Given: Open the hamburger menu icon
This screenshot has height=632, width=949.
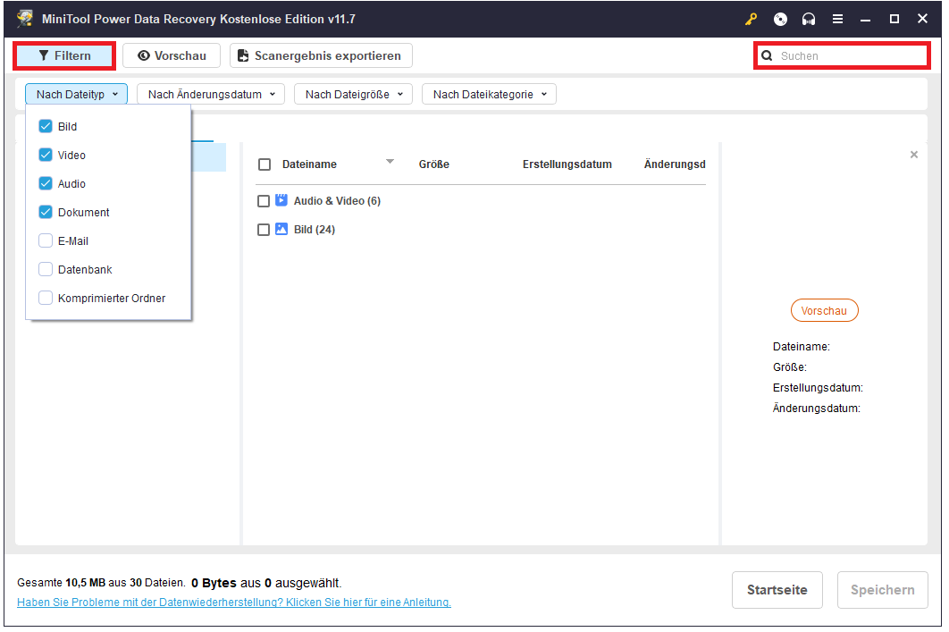Looking at the screenshot, I should [837, 20].
